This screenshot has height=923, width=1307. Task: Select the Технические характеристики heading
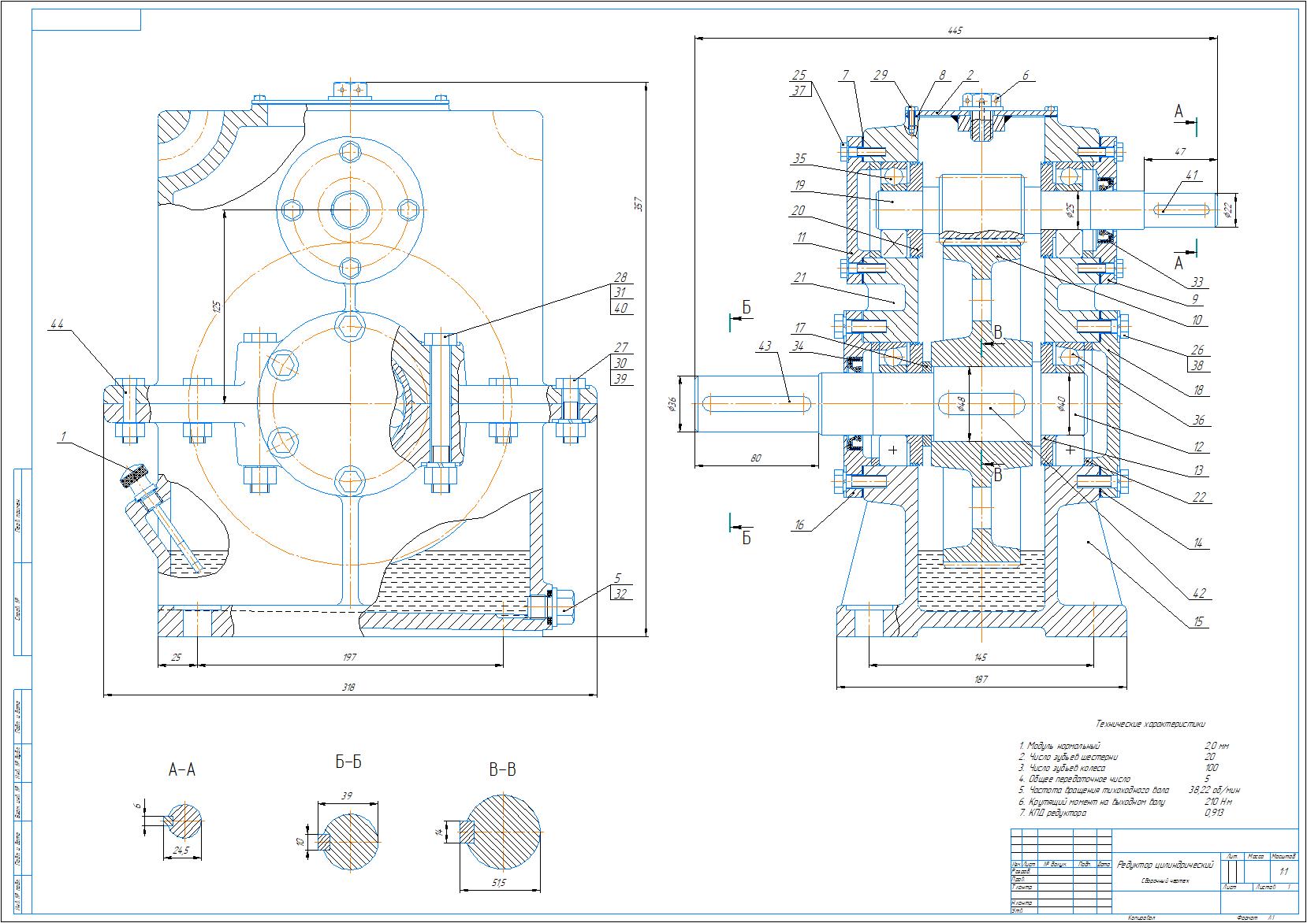click(1150, 723)
